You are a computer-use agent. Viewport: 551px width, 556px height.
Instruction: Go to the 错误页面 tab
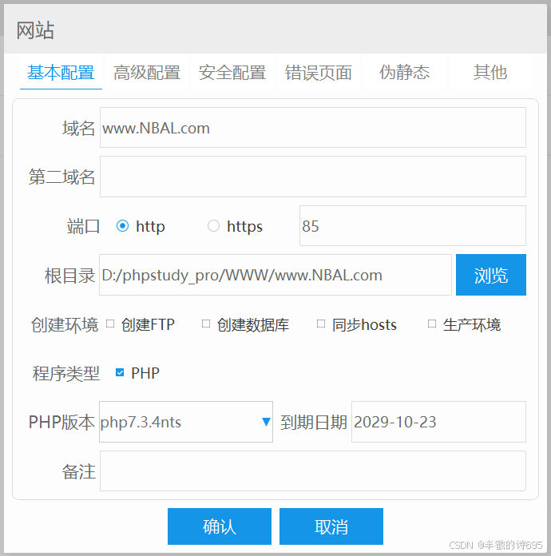tap(318, 73)
